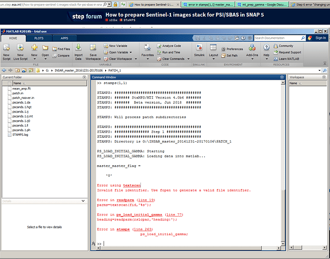330x259 pixels.
Task: Click the Open folder icon
Action: pyautogui.click(x=45, y=48)
